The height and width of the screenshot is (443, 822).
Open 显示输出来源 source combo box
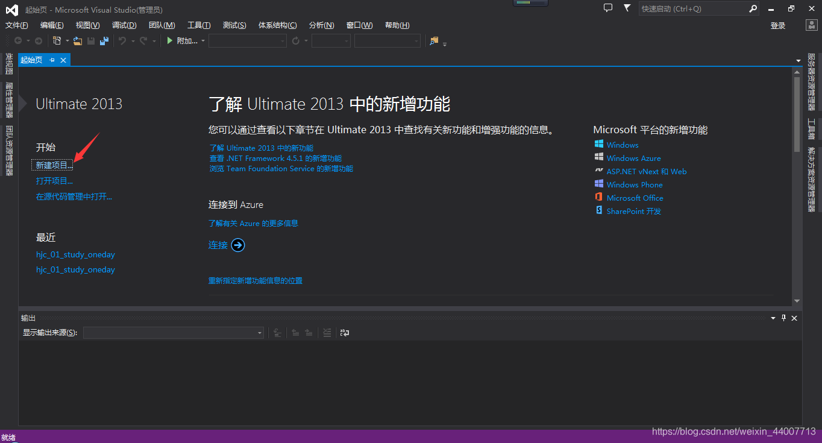point(174,333)
